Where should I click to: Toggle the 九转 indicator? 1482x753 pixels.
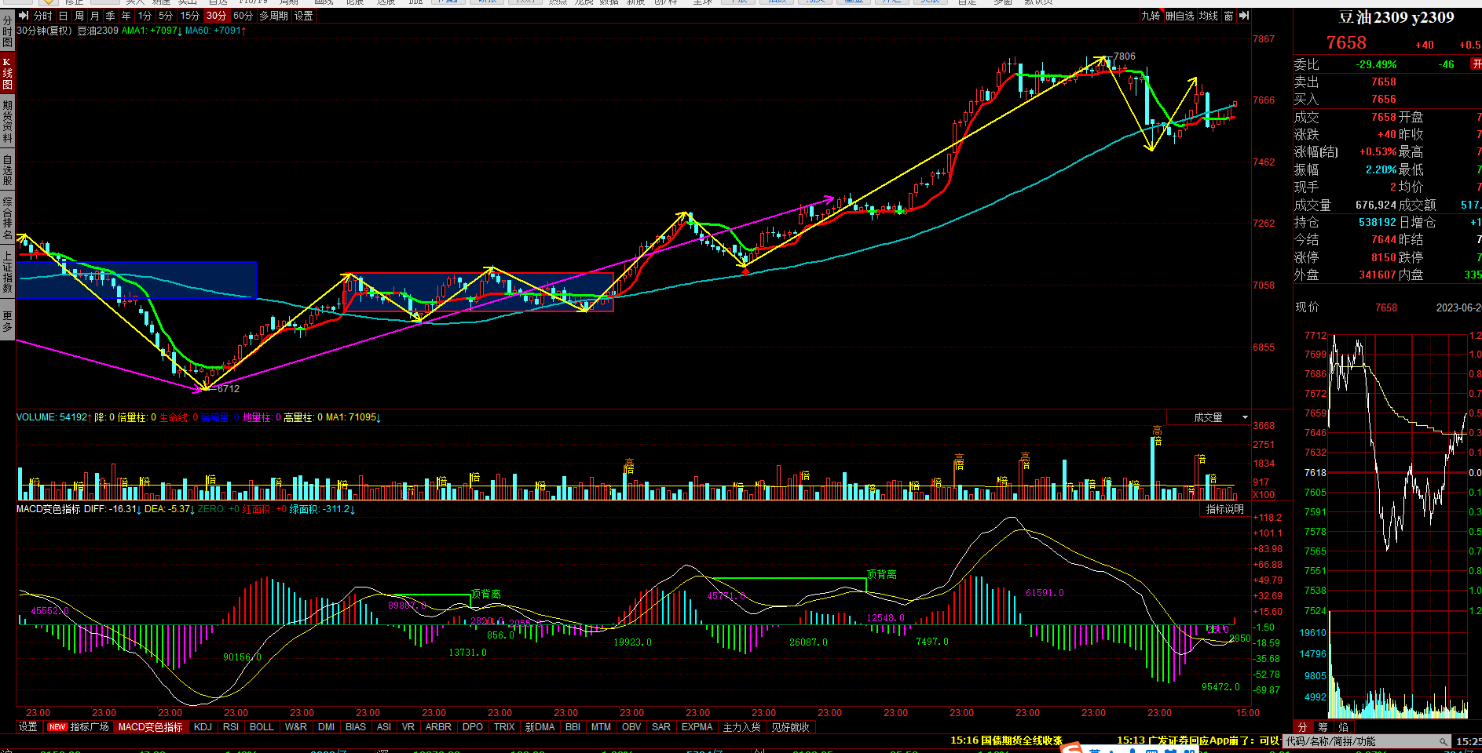tap(1151, 16)
